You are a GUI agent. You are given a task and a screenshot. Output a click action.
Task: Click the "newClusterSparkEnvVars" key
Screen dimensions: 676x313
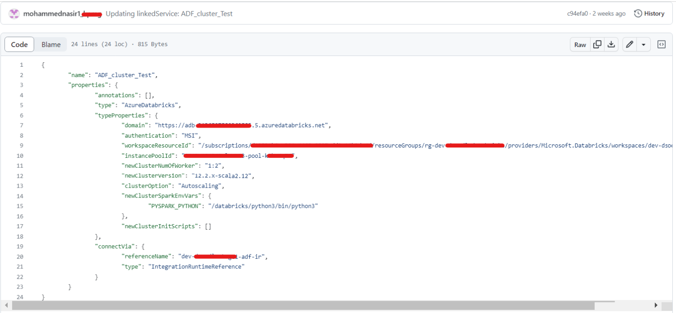(x=161, y=196)
